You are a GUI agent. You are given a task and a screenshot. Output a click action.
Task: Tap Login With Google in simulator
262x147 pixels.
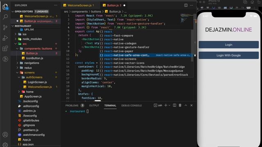228,56
